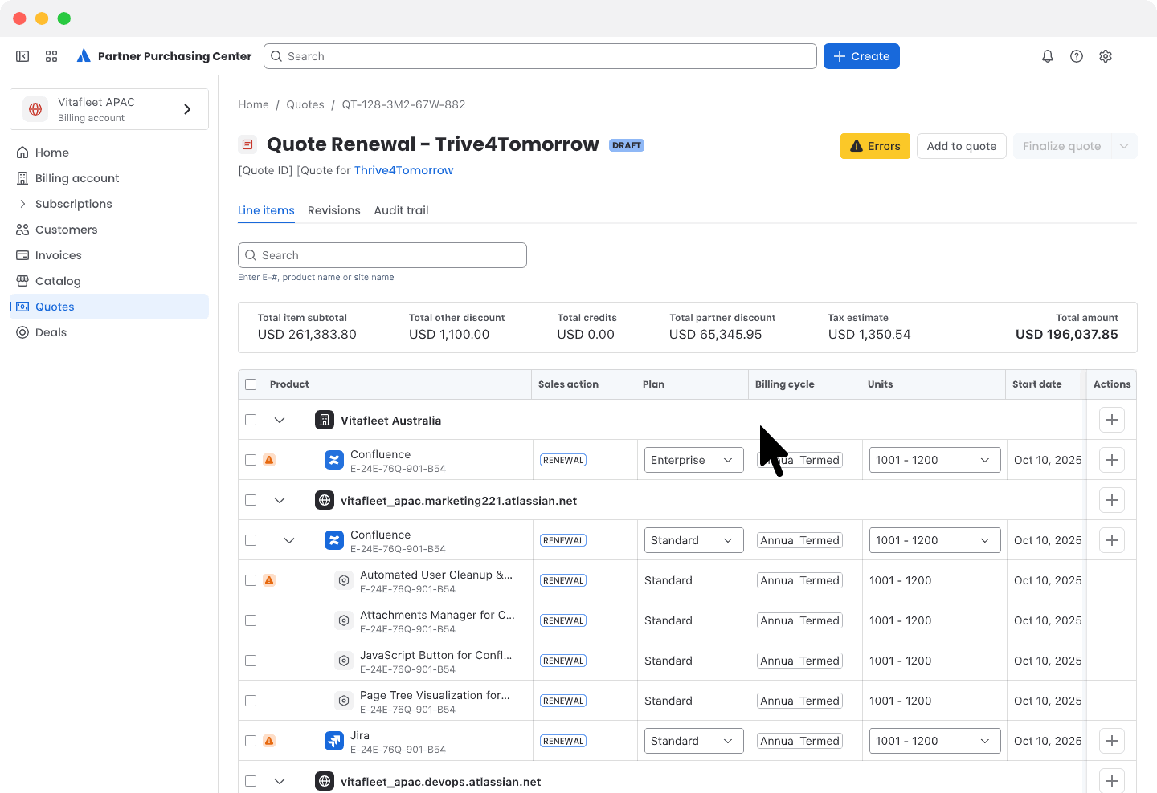Image resolution: width=1157 pixels, height=793 pixels.
Task: Open notifications bell
Action: [x=1048, y=56]
